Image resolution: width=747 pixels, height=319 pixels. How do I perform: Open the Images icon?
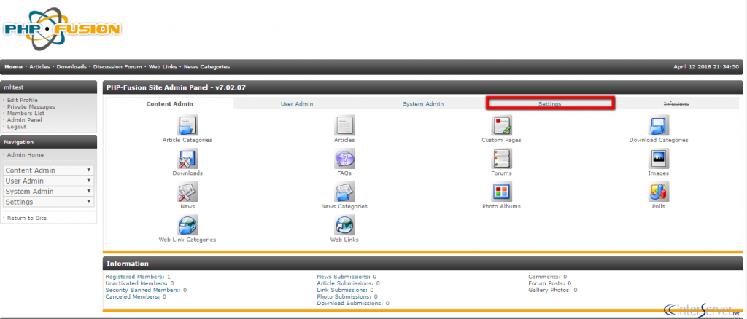coord(659,159)
